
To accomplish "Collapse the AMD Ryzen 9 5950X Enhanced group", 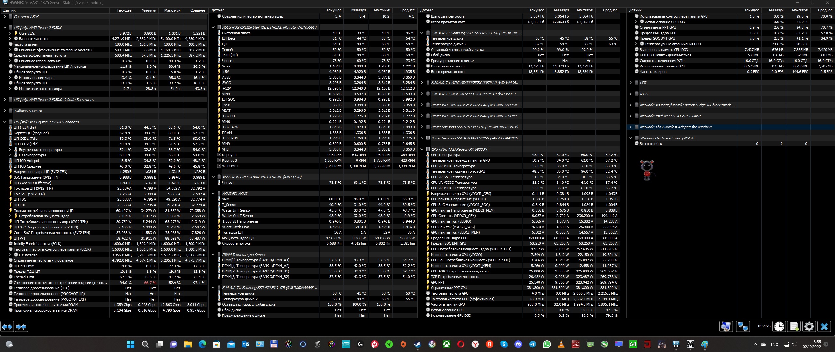I will 5,122.
